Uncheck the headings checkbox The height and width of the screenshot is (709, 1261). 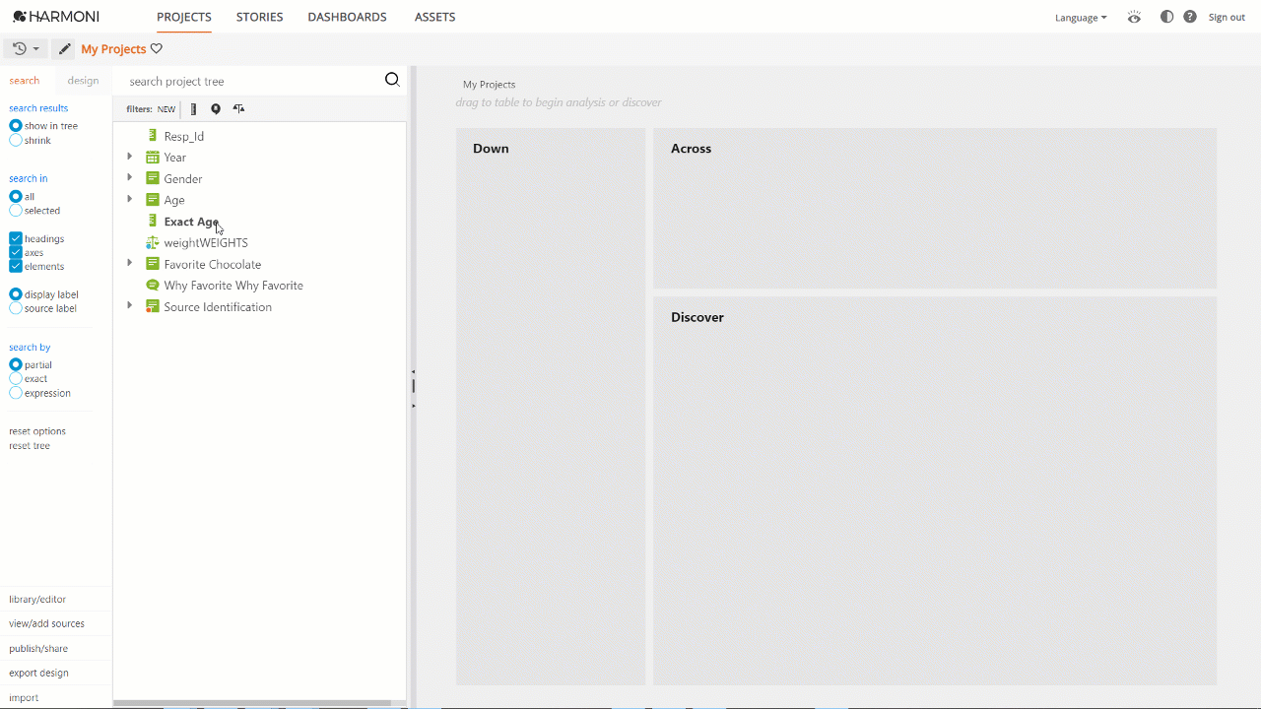coord(16,239)
